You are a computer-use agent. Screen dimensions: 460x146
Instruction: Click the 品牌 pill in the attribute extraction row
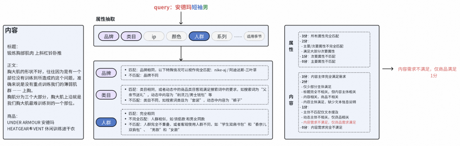point(109,36)
